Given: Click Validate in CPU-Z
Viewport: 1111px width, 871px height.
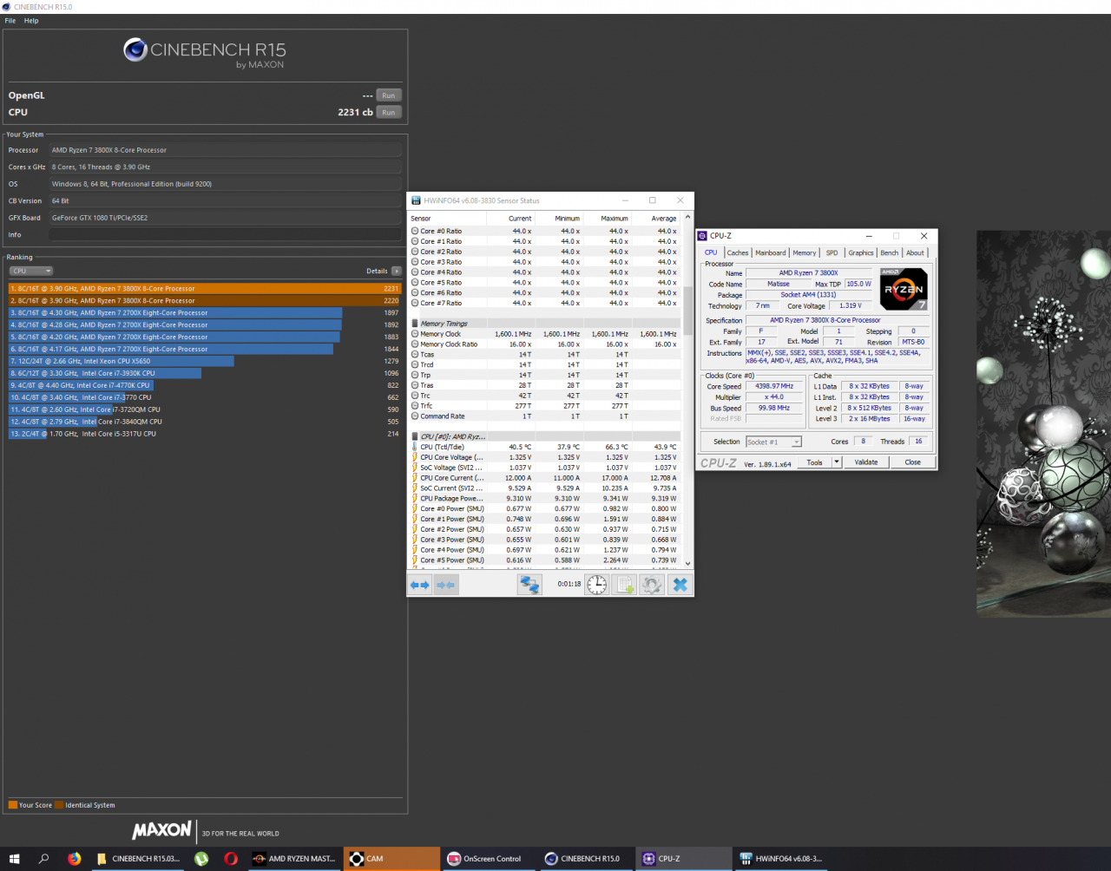Looking at the screenshot, I should (865, 462).
